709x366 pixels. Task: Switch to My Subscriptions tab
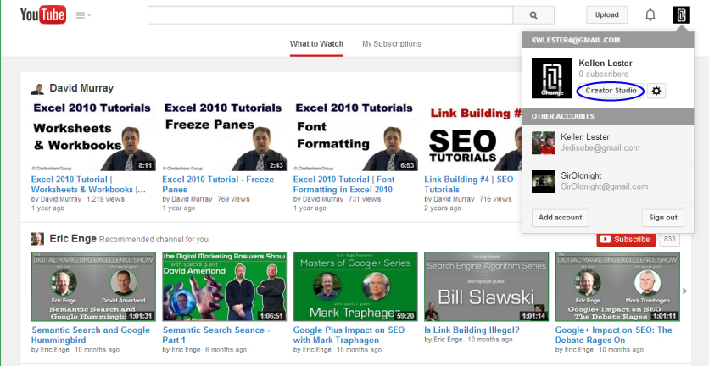pyautogui.click(x=392, y=44)
